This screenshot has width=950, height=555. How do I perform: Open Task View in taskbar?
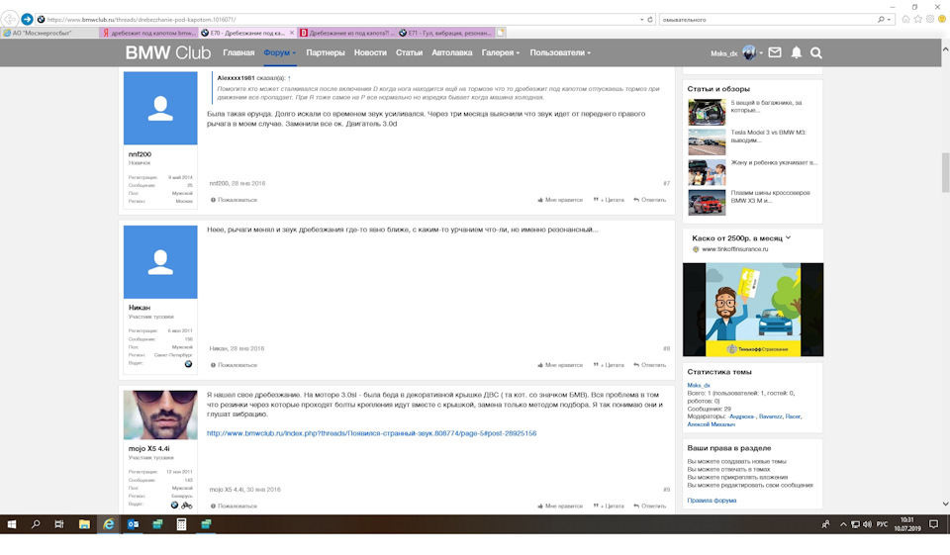59,524
